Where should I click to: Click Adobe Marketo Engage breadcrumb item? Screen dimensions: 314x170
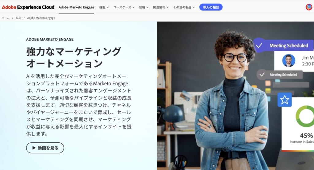tap(41, 18)
